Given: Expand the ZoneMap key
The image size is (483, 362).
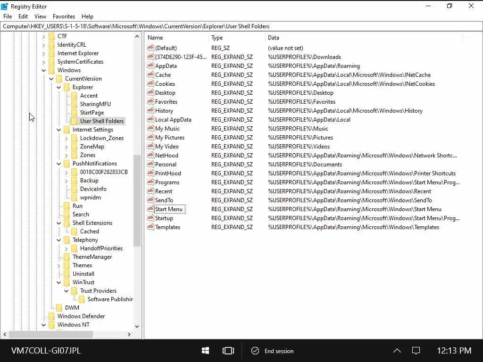Looking at the screenshot, I should (x=66, y=147).
